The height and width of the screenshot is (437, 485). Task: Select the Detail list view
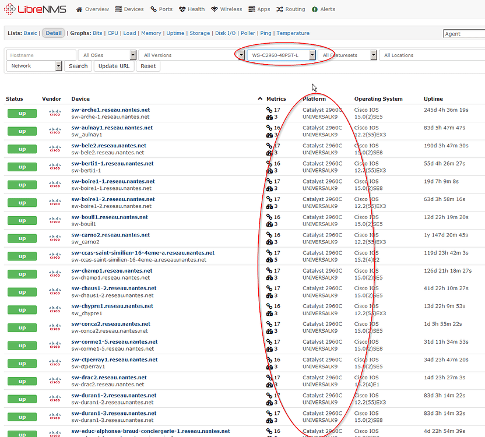(x=54, y=33)
